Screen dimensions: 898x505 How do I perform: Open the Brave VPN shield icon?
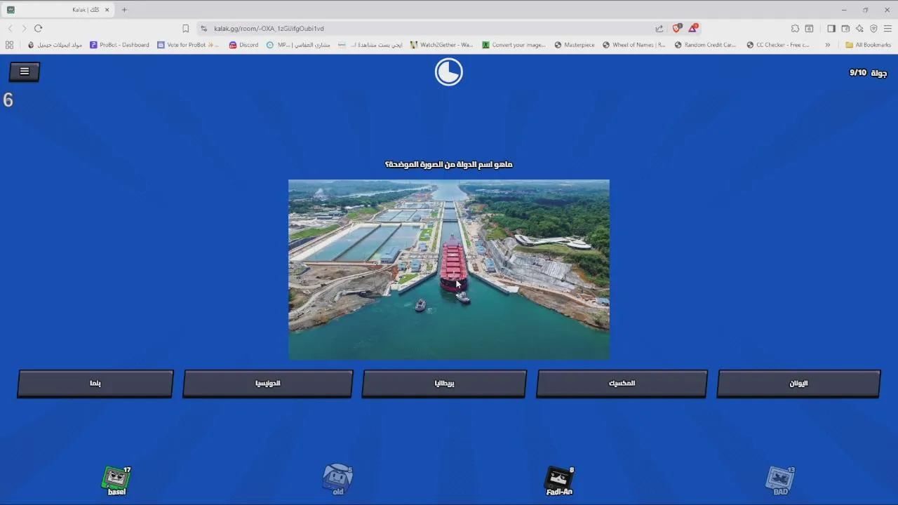pos(873,29)
